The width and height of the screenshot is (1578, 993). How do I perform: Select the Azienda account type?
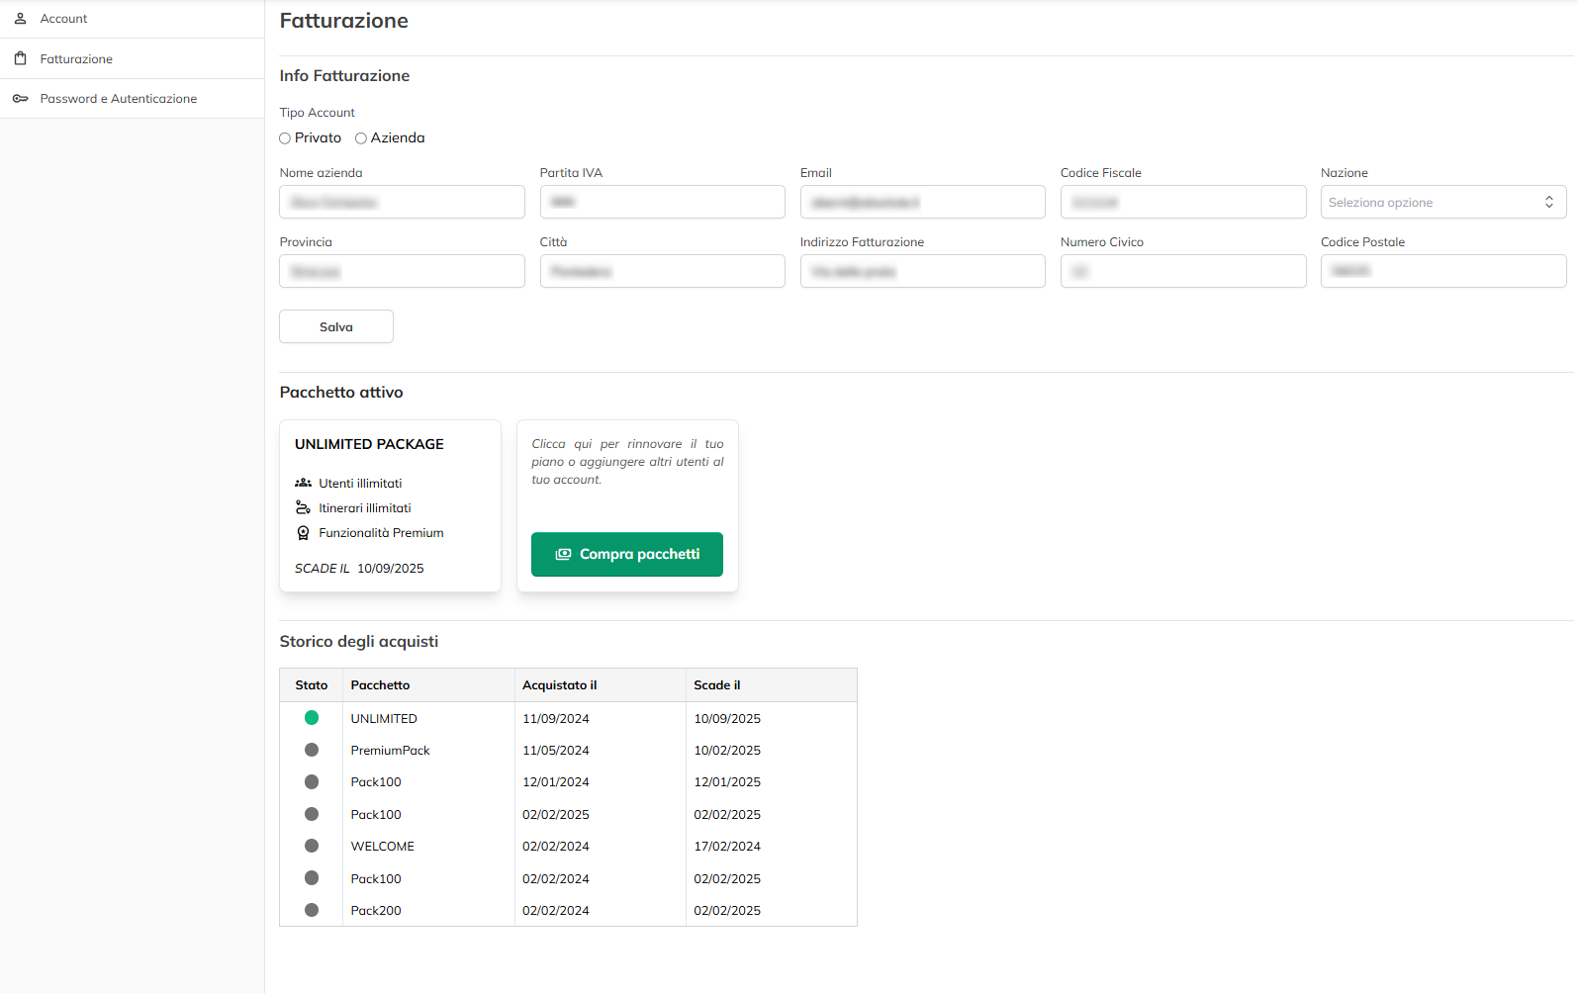coord(361,138)
